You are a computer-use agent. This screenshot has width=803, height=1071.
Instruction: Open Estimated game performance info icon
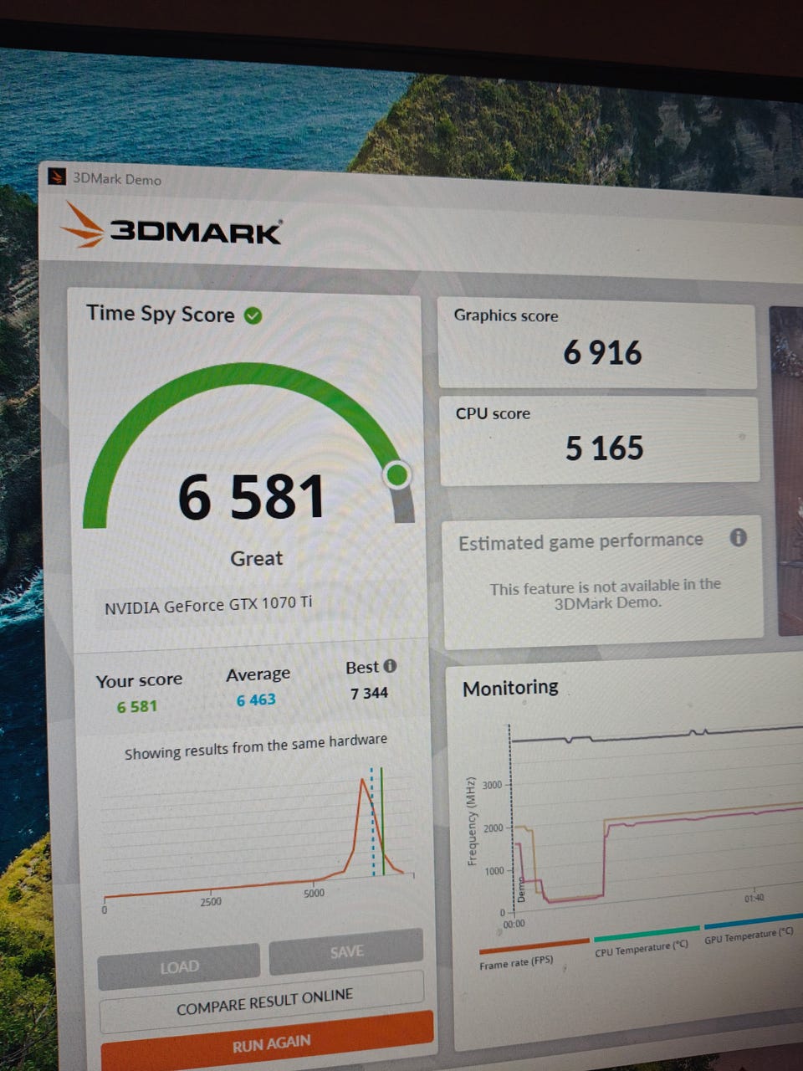click(x=738, y=537)
